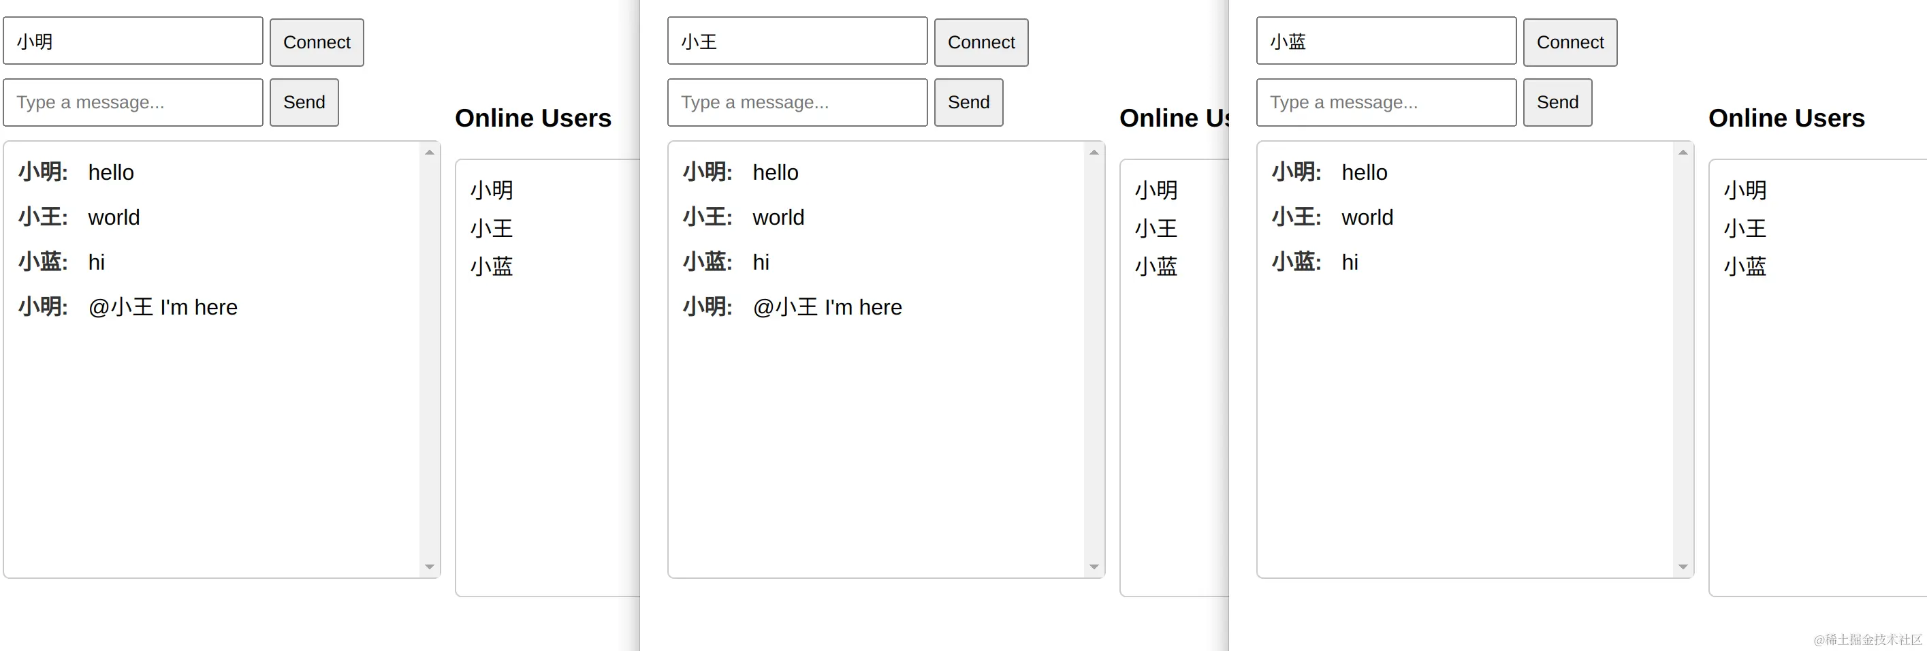Image resolution: width=1927 pixels, height=651 pixels.
Task: Click Send button in 小明 window
Action: coord(304,103)
